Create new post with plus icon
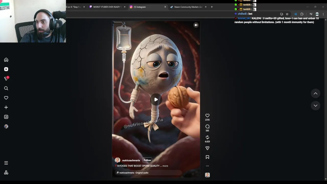This screenshot has width=327, height=184. pyautogui.click(x=6, y=107)
